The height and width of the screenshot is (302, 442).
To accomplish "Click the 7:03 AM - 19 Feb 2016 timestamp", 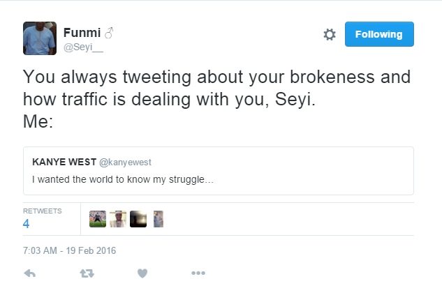I will click(x=69, y=250).
